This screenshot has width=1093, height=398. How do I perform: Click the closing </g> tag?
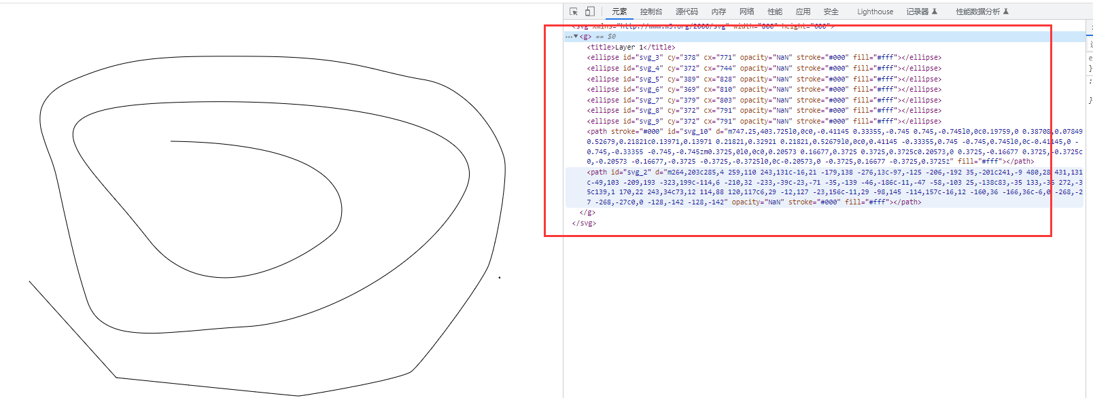[587, 213]
